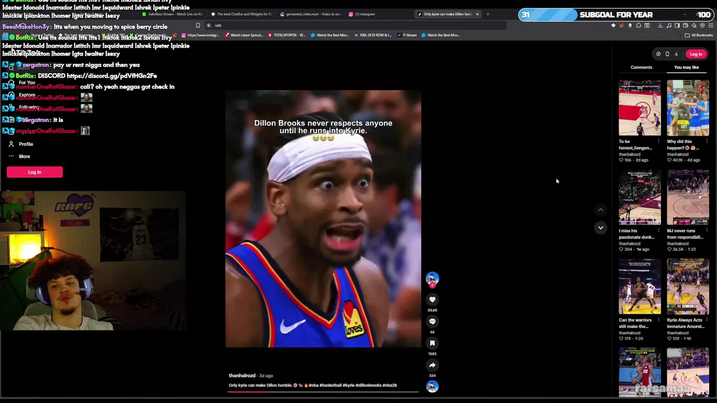Open the 'To be honest, Sengun' video thumbnail

pos(640,108)
